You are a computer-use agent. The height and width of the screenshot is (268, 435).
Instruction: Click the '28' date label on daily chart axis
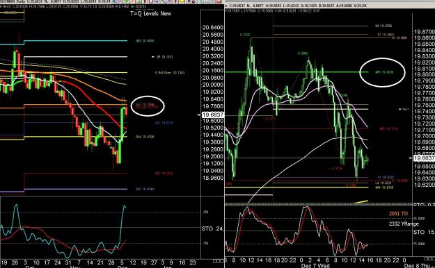(x=111, y=262)
